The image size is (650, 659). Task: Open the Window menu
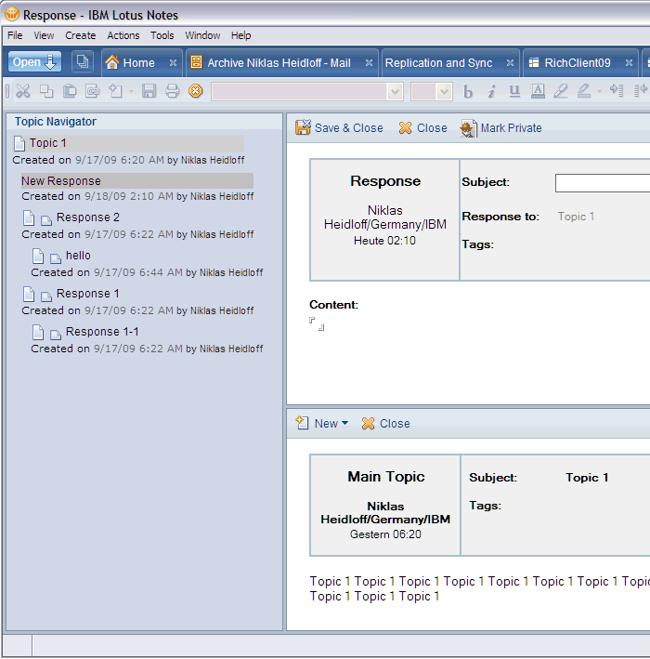202,35
